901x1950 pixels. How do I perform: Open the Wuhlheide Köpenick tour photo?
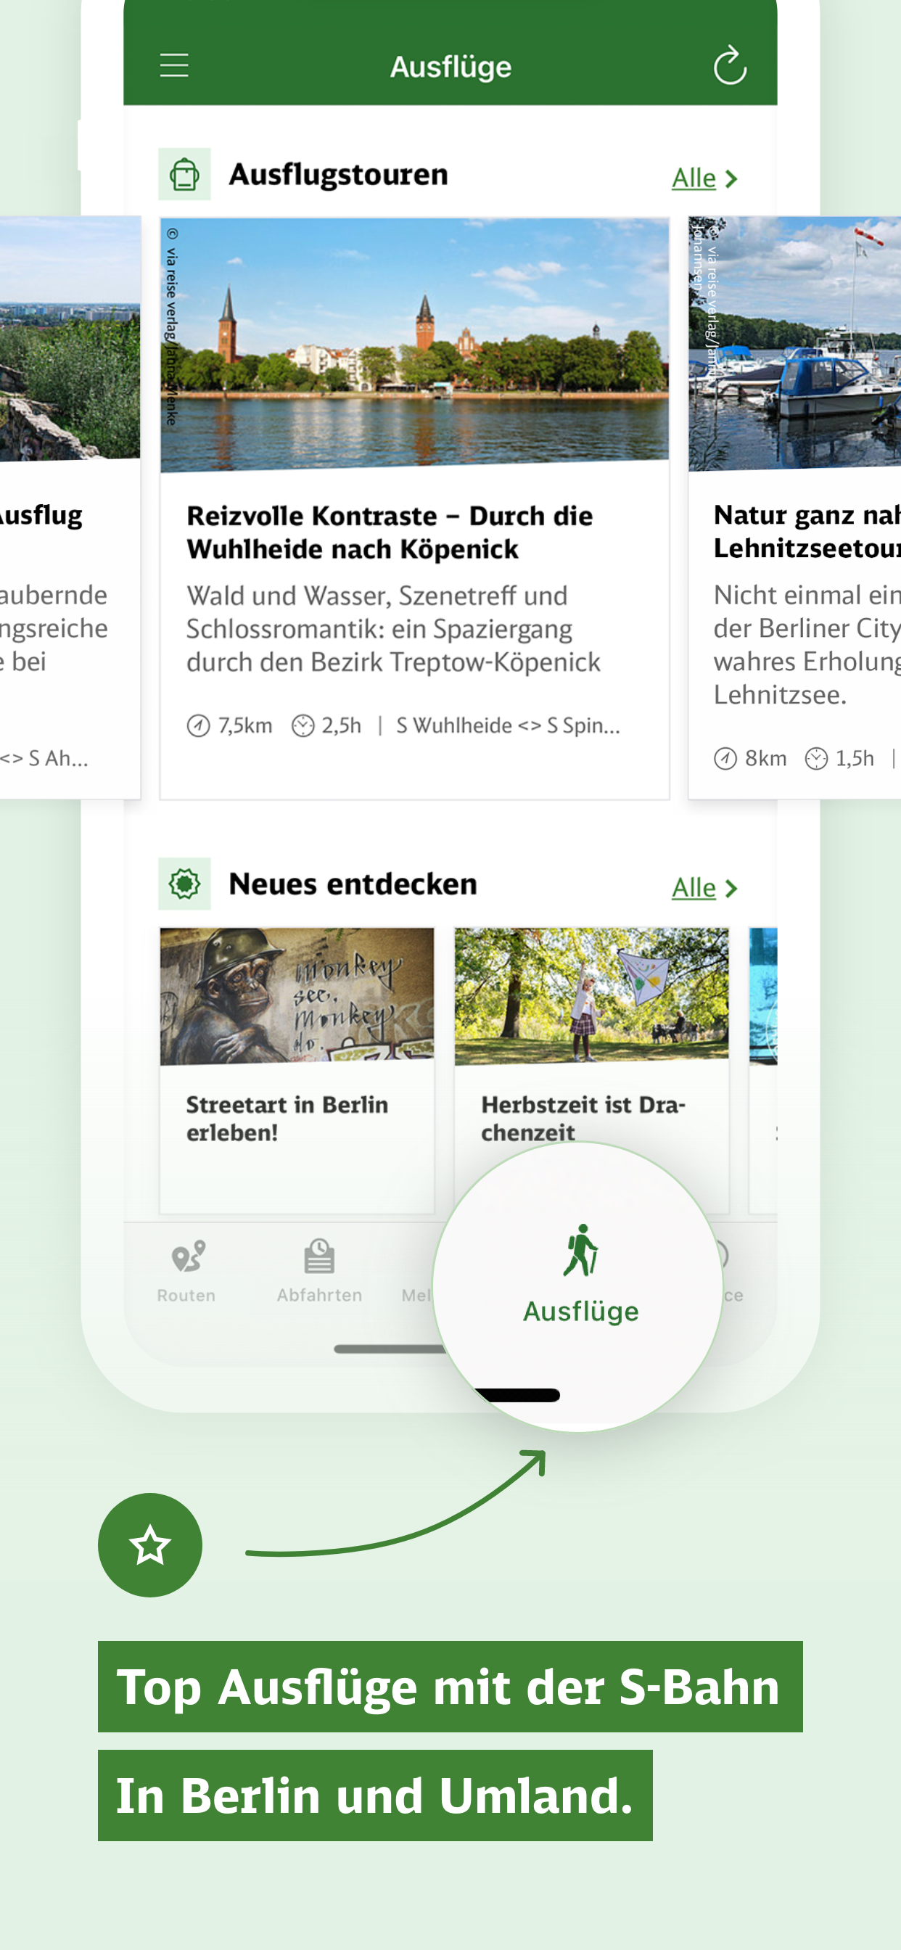tap(414, 345)
